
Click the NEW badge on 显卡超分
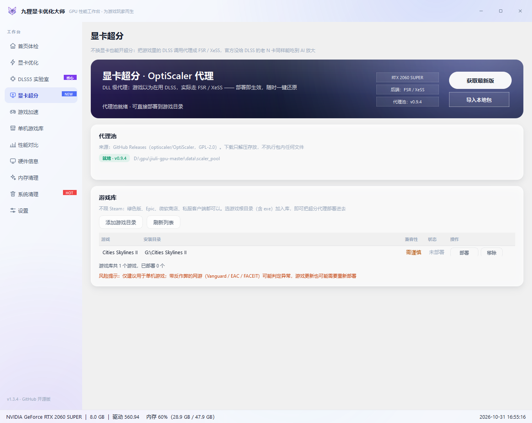69,94
